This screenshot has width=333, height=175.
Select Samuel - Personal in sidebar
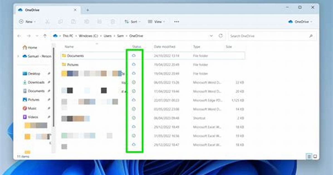coord(37,56)
